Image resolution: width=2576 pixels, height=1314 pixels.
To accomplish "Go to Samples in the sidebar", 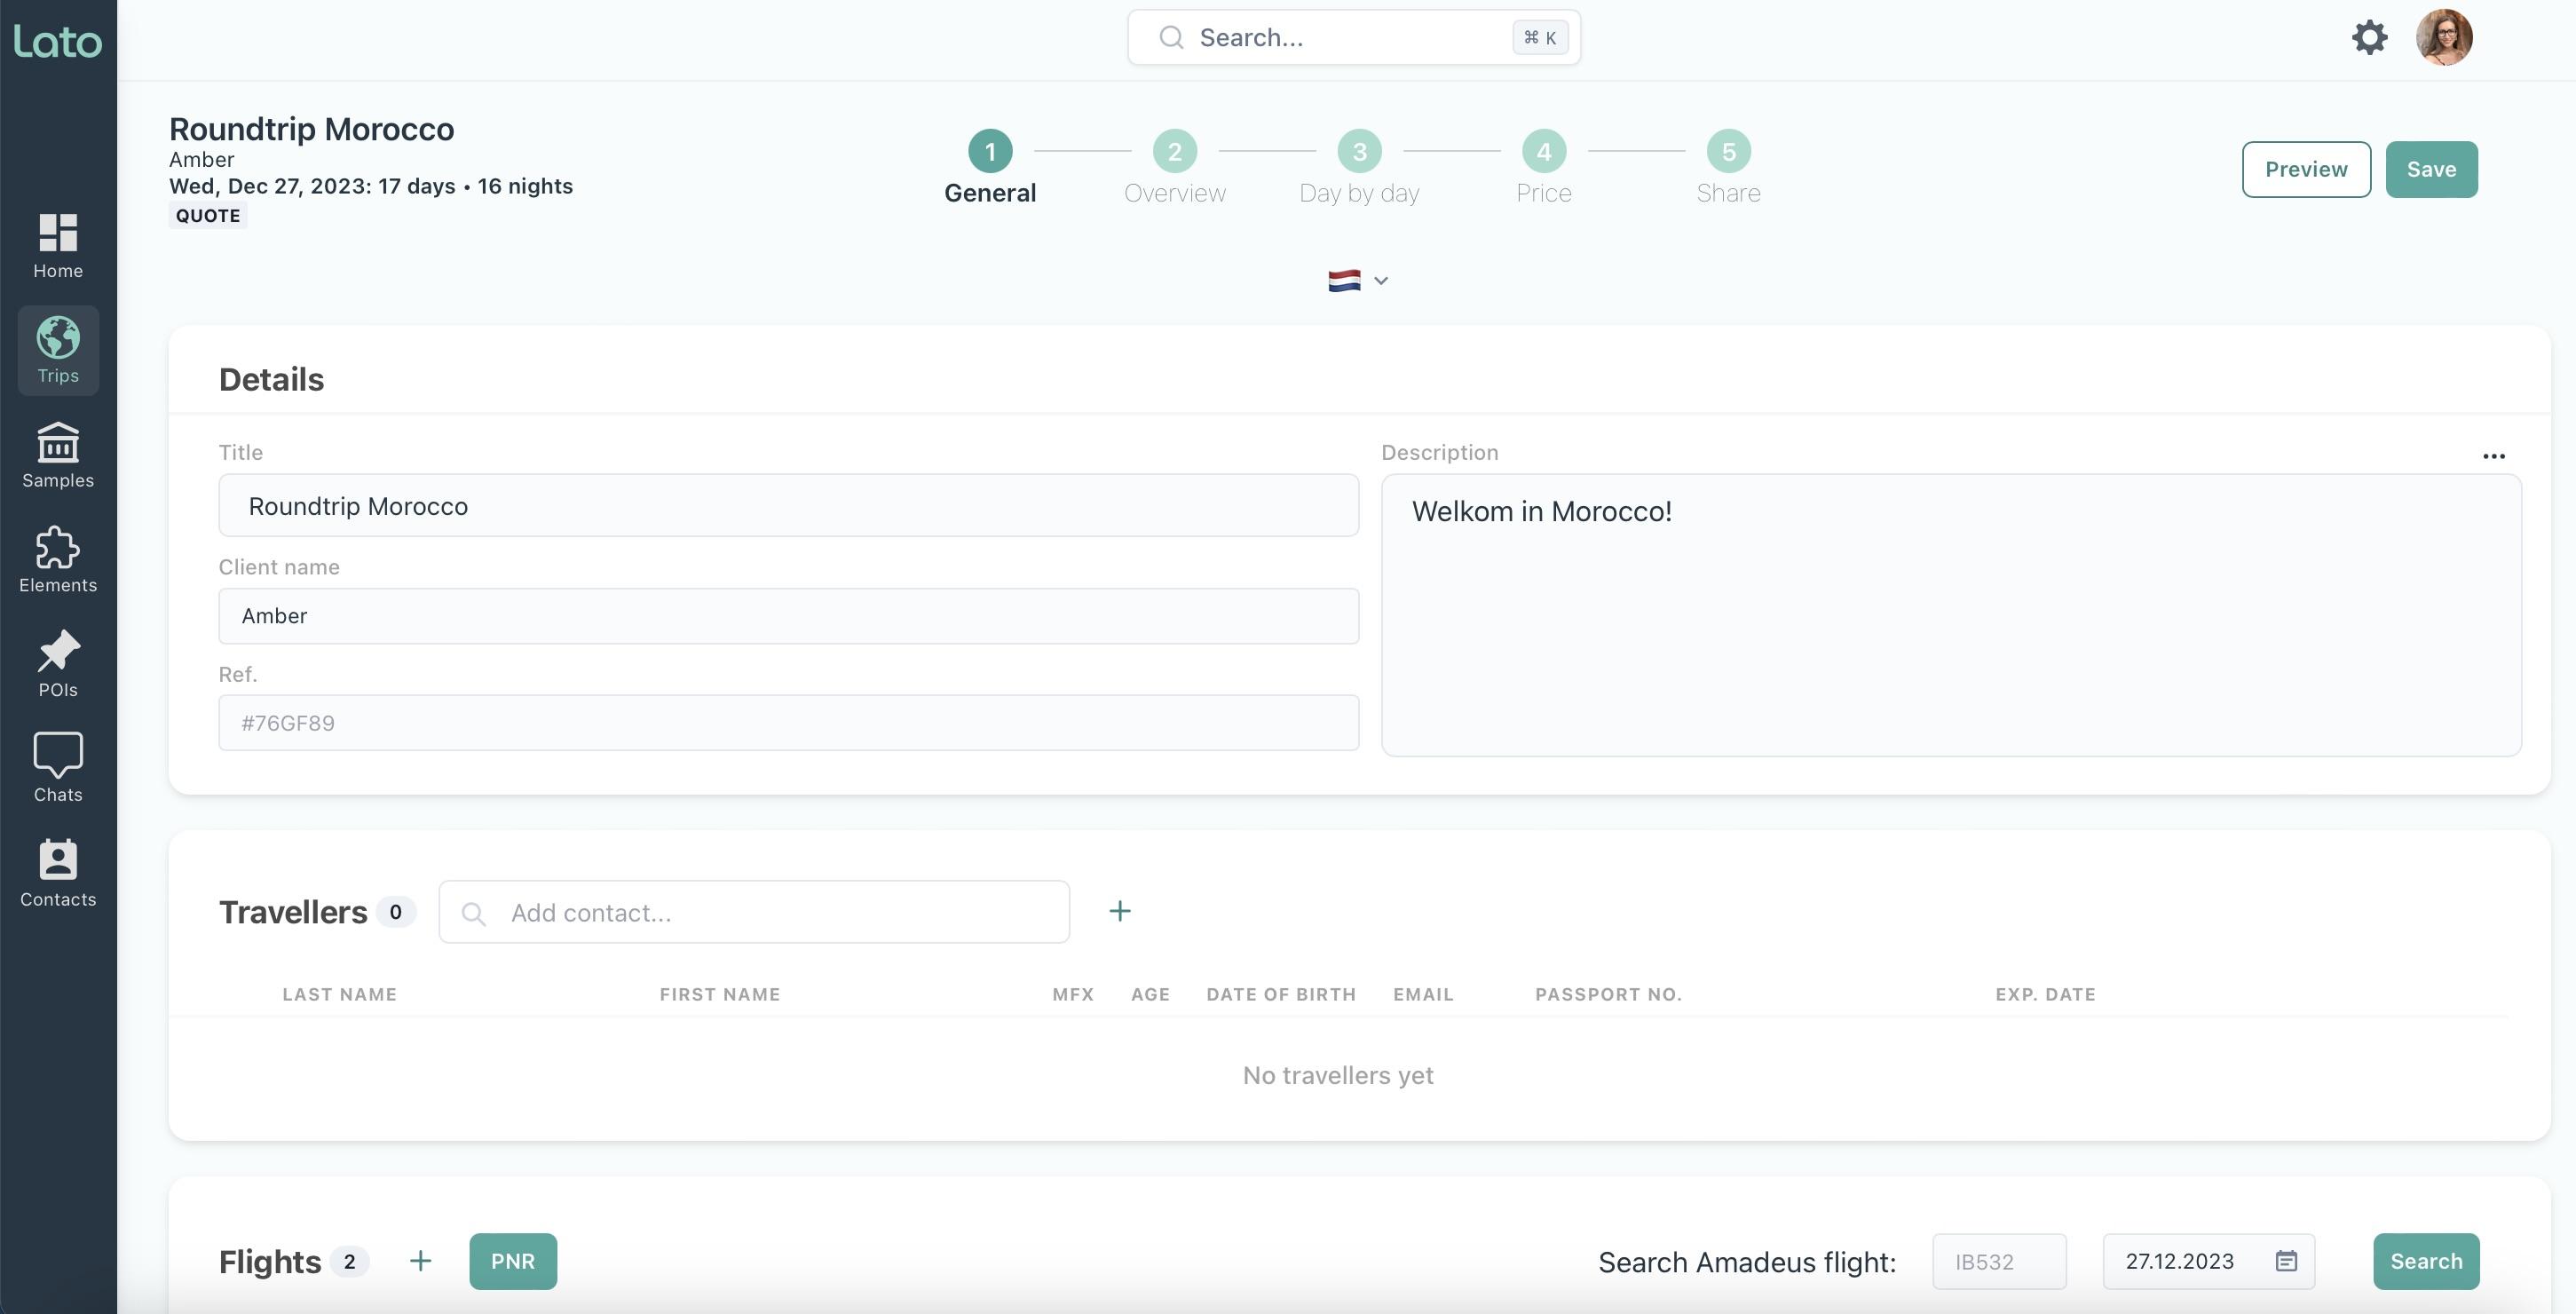I will click(x=58, y=455).
